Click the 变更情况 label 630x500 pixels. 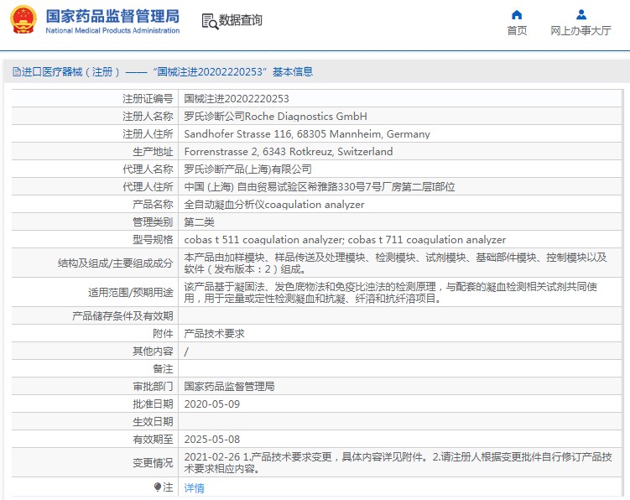pyautogui.click(x=153, y=463)
